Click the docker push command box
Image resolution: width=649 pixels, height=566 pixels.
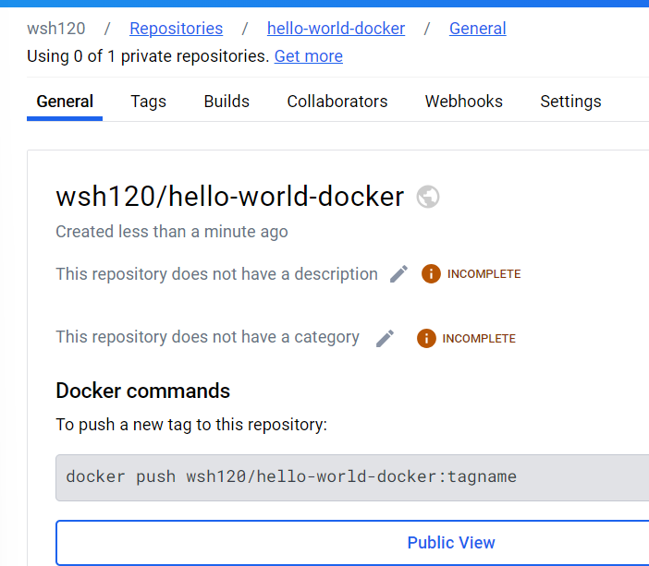pos(352,477)
